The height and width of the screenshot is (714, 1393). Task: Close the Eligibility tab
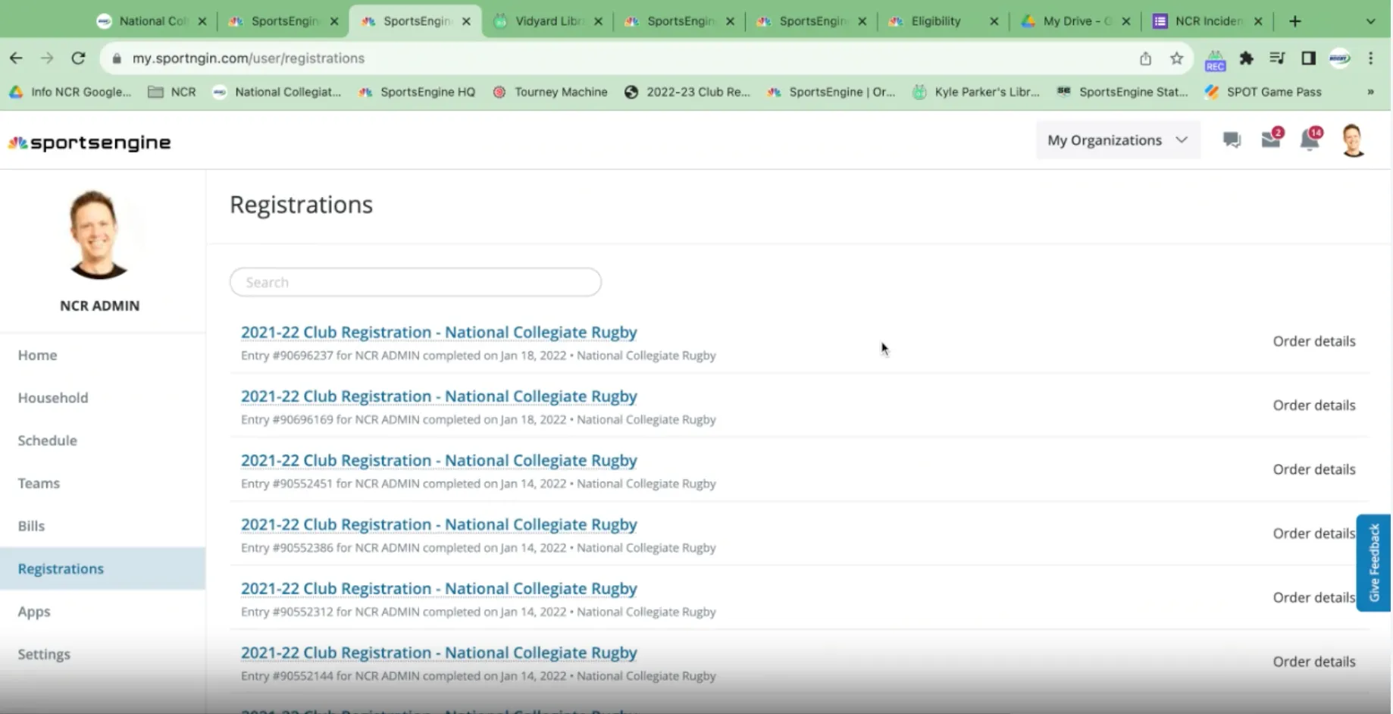point(994,21)
